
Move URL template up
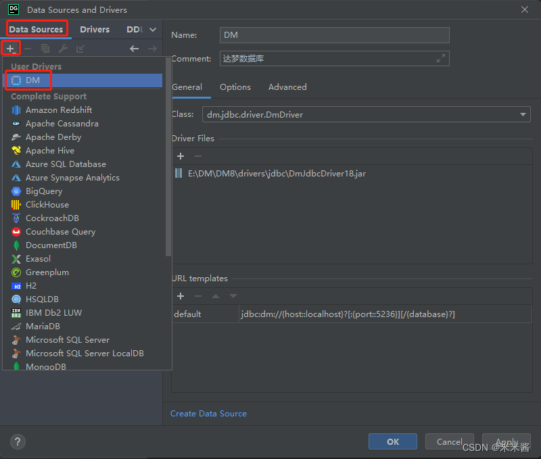pos(216,296)
